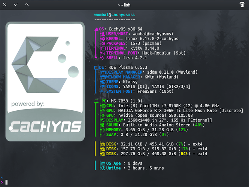Screen dimensions: 249x187
Task: Click the image icon beside THEME
Action: tap(103, 82)
